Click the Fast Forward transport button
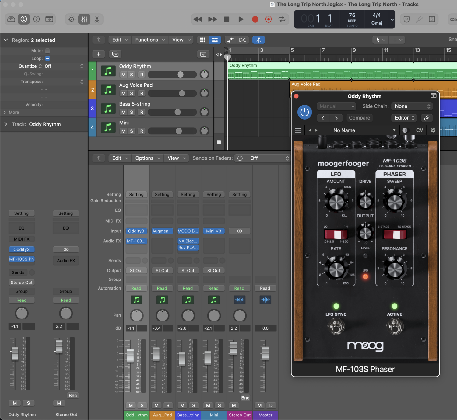Screen dimensions: 457x420 213,19
